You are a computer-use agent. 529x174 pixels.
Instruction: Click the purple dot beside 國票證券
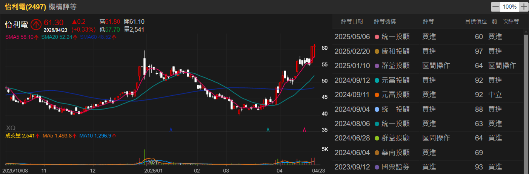pos(376,167)
